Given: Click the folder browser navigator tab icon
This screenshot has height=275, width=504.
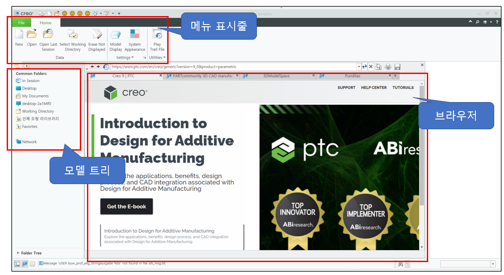Looking at the screenshot, I should 17,66.
